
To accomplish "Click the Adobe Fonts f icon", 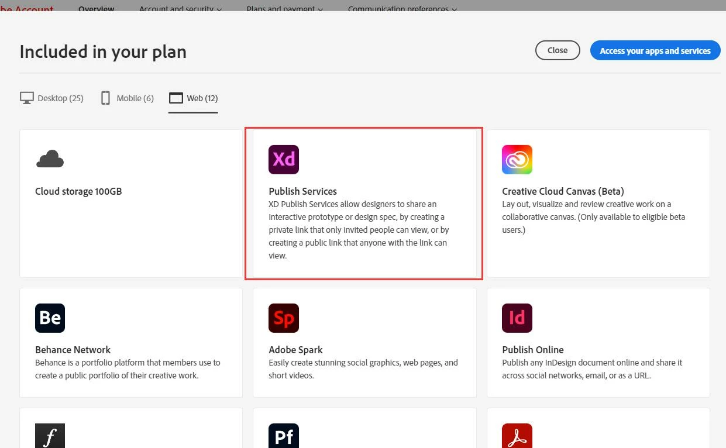I will pyautogui.click(x=50, y=436).
